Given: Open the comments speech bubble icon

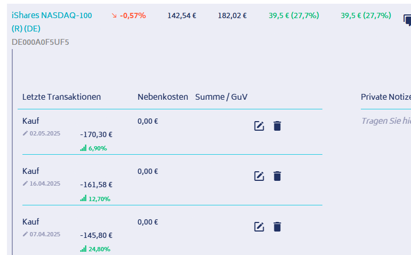Looking at the screenshot, I should pyautogui.click(x=407, y=20).
